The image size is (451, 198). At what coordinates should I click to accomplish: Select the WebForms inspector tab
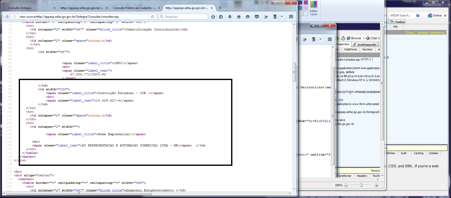(350, 49)
